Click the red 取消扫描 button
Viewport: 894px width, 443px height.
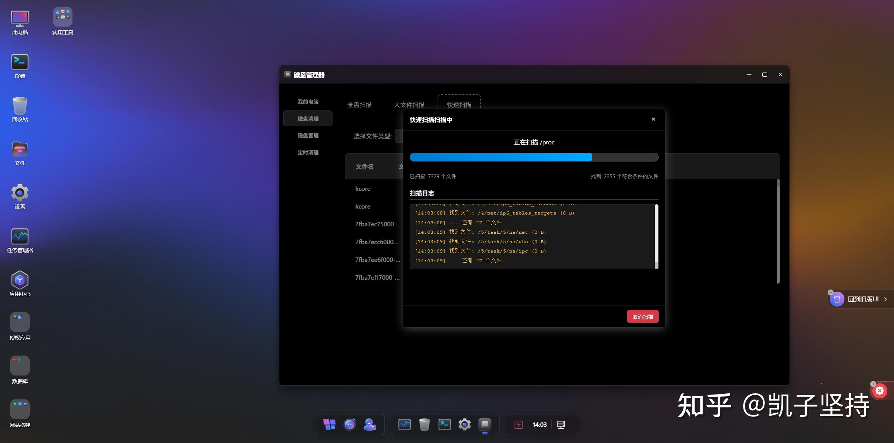click(643, 317)
